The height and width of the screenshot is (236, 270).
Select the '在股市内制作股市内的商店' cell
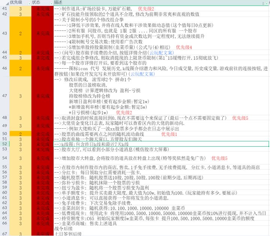[x=162, y=167]
